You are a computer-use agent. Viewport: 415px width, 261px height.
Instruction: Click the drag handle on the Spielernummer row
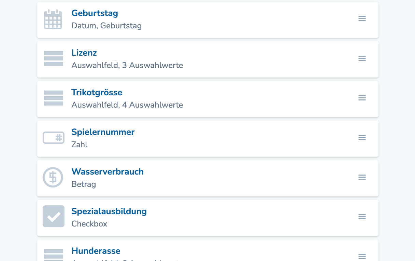(x=362, y=138)
